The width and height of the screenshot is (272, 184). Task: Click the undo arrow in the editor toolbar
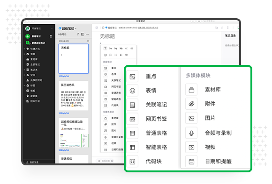(217, 28)
